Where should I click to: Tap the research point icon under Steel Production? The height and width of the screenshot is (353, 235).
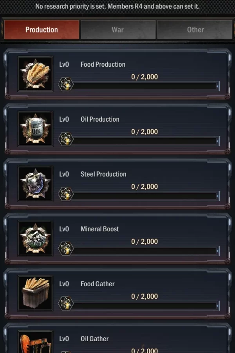click(65, 194)
